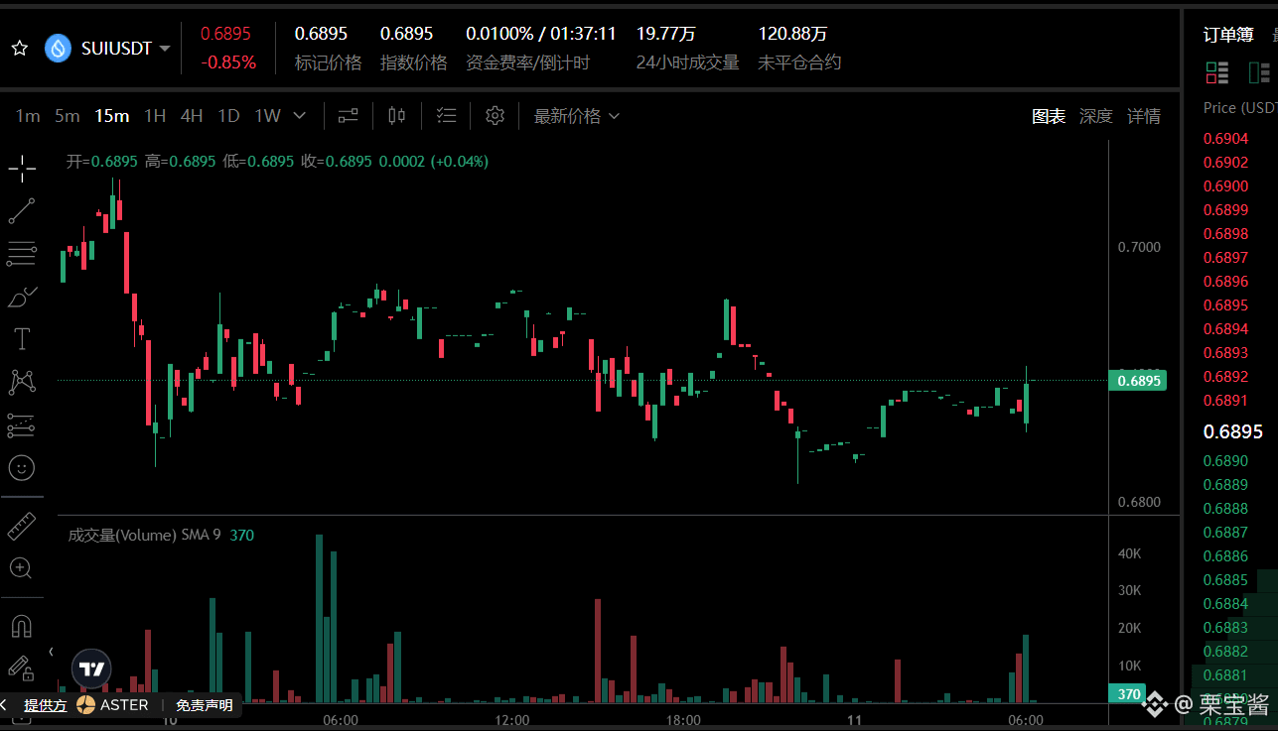This screenshot has width=1278, height=731.
Task: Select the zoom in magnifier tool
Action: (22, 568)
